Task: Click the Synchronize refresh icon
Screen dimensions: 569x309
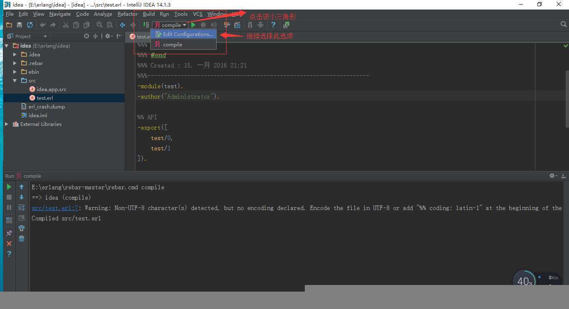Action: pyautogui.click(x=30, y=25)
